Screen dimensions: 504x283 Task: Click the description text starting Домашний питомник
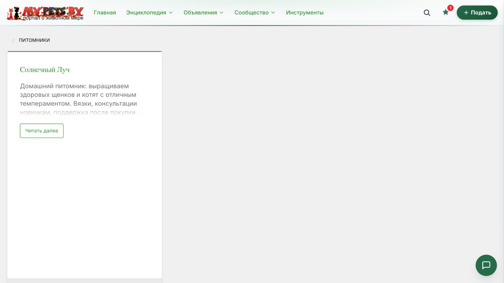pos(79,99)
